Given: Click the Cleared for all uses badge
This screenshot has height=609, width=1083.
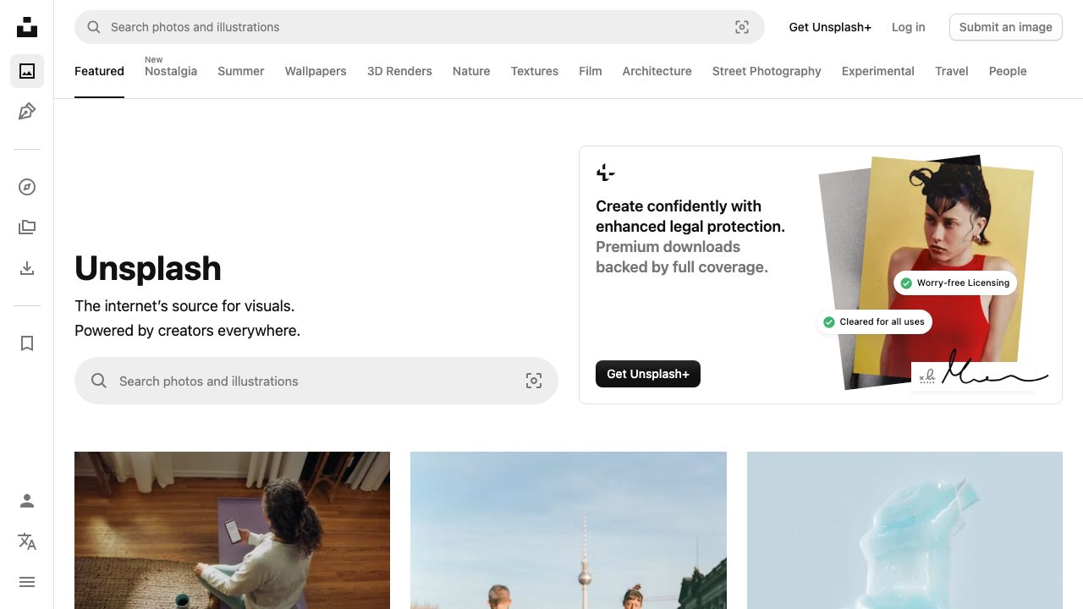Looking at the screenshot, I should (x=874, y=321).
